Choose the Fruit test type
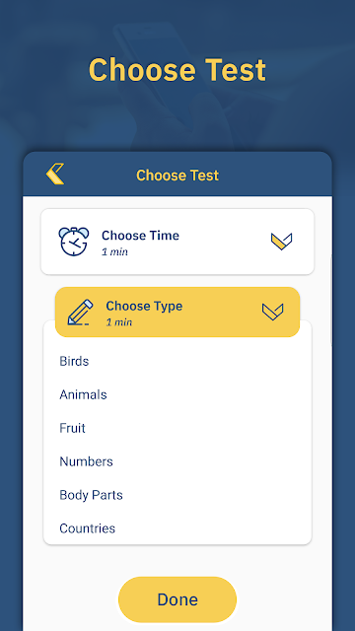Screen dimensions: 355x631 [72, 428]
